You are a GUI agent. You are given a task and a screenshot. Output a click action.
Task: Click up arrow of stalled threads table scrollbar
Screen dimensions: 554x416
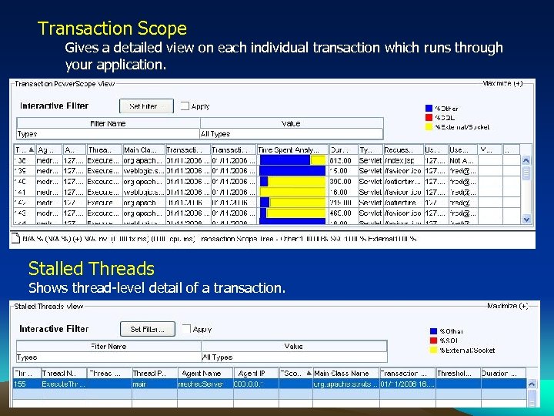tap(532, 384)
